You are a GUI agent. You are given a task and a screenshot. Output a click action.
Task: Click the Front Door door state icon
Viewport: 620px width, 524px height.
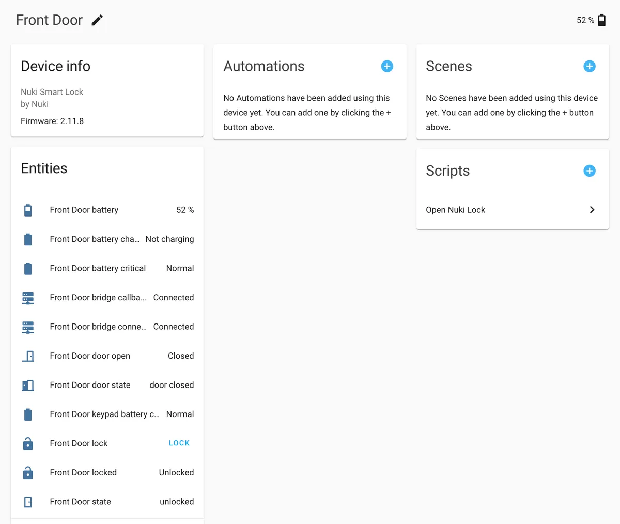point(28,386)
